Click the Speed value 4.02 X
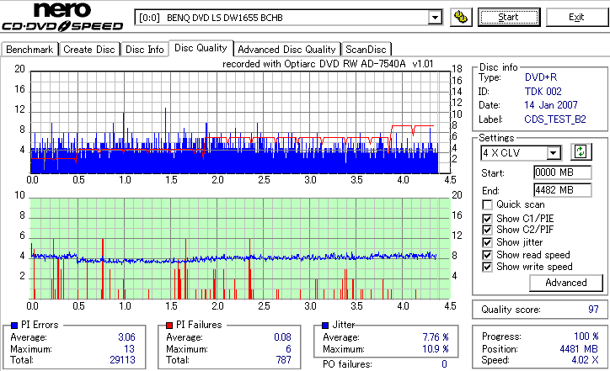The image size is (610, 371). tap(585, 360)
